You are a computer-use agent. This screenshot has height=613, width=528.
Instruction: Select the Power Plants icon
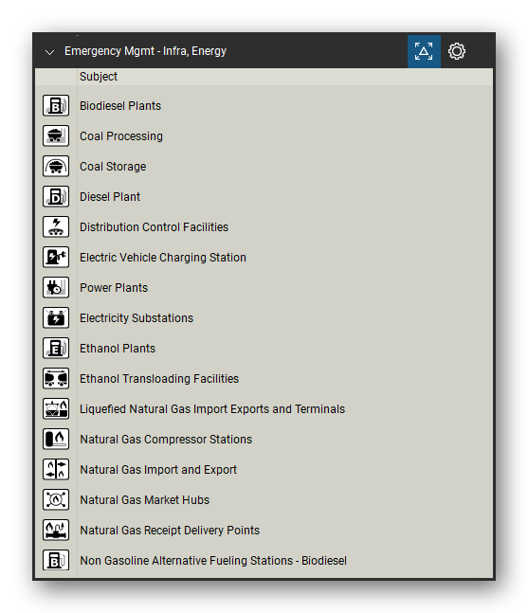click(x=56, y=287)
